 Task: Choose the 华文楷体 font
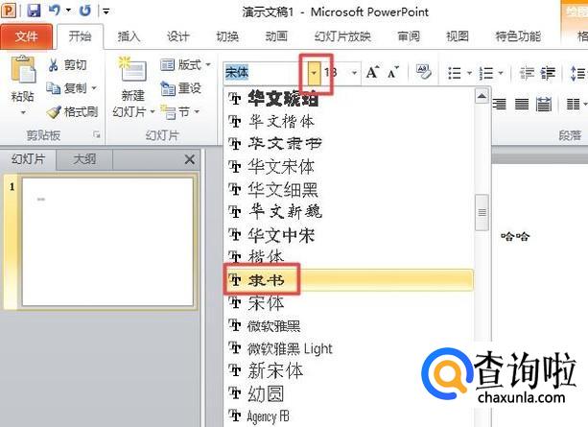click(348, 122)
